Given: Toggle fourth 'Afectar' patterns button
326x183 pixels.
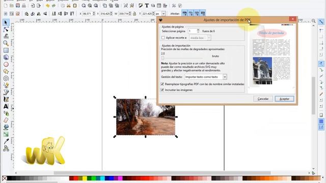Looking at the screenshot, I should point(203,14).
